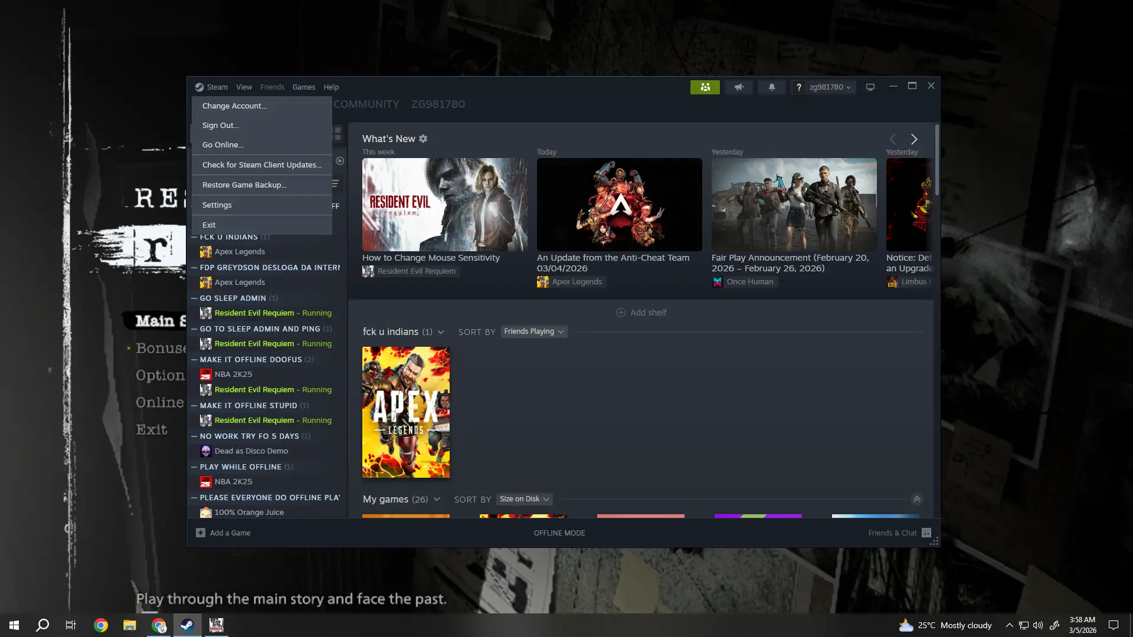
Task: Open the ZG981780 profile tab
Action: tap(438, 104)
